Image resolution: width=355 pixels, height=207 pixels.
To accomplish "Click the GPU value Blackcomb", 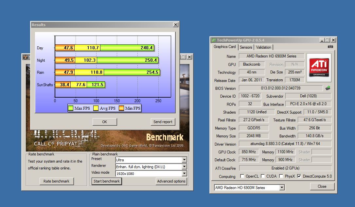I will pos(252,64).
